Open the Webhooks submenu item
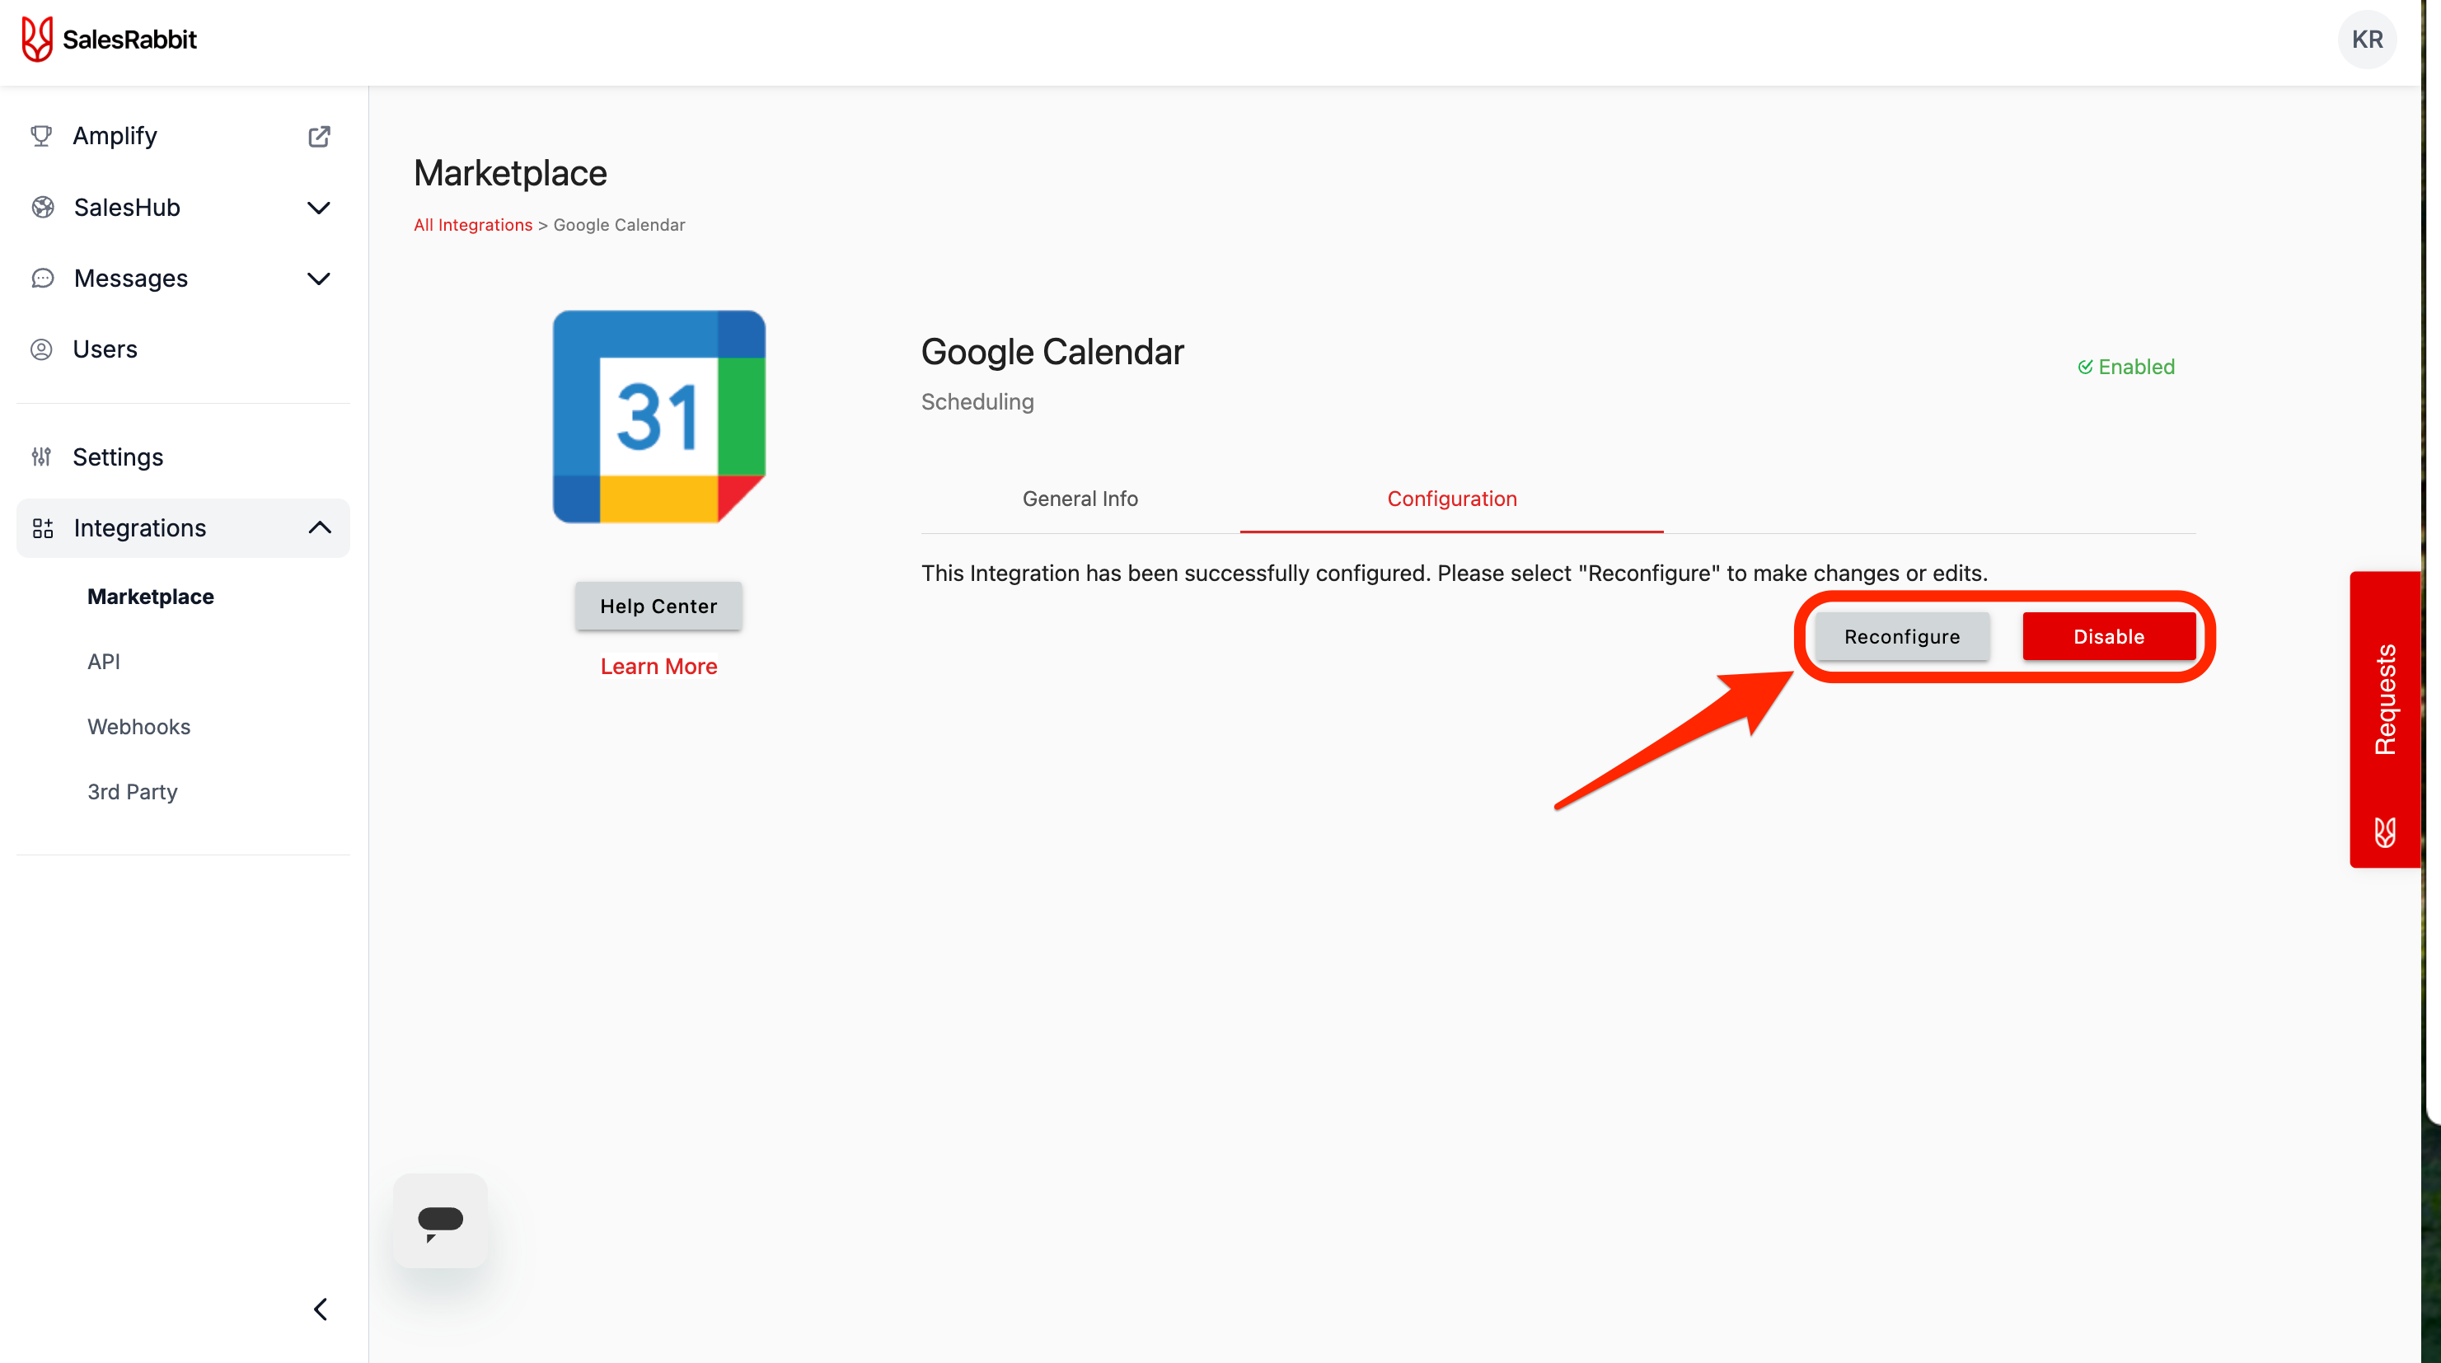The height and width of the screenshot is (1363, 2441). [138, 726]
